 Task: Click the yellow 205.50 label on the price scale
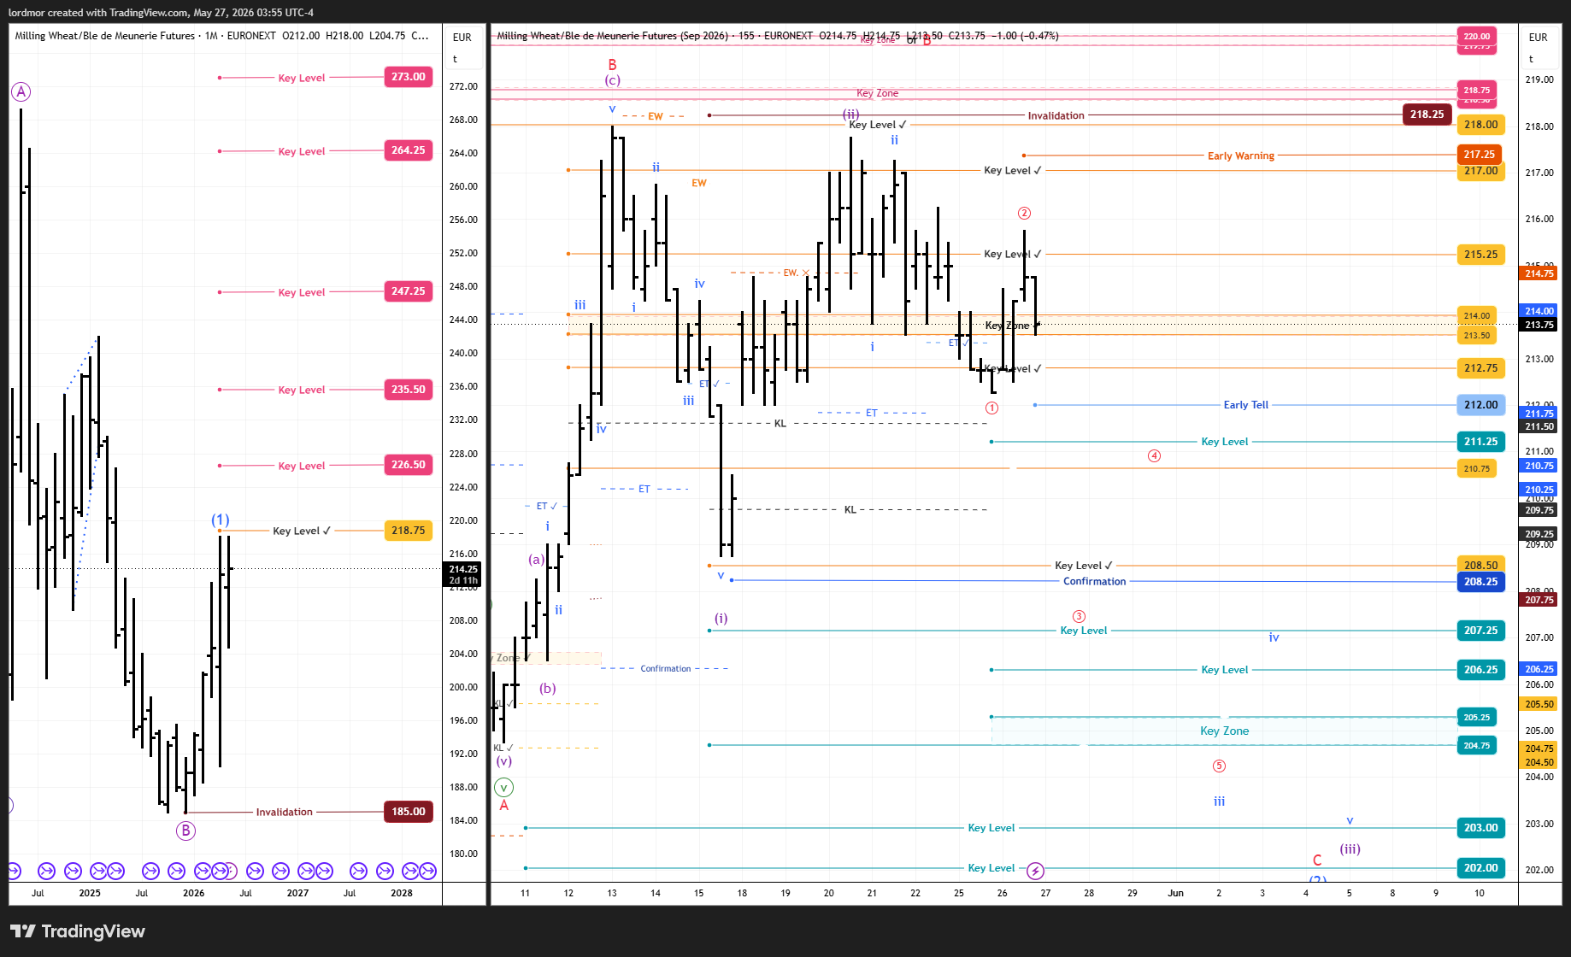coord(1539,704)
